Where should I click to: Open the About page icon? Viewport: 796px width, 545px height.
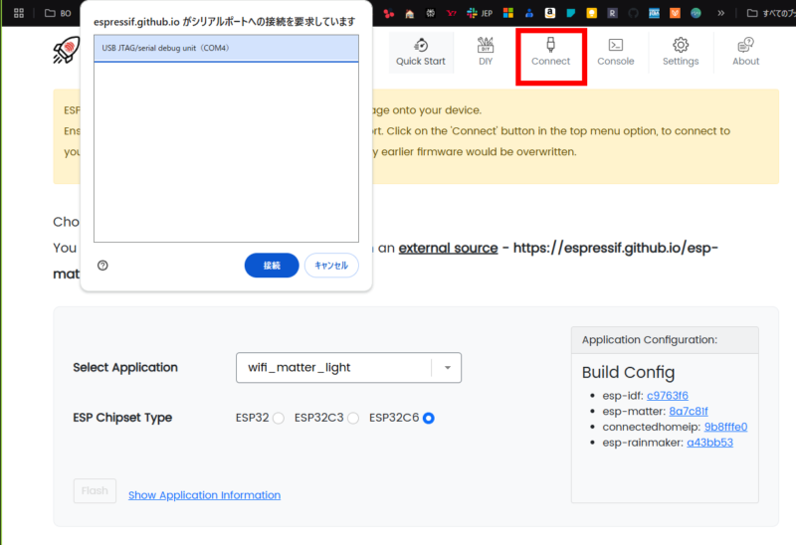745,45
